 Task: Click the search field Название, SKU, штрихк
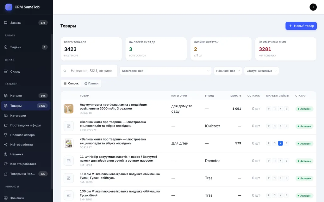89,71
